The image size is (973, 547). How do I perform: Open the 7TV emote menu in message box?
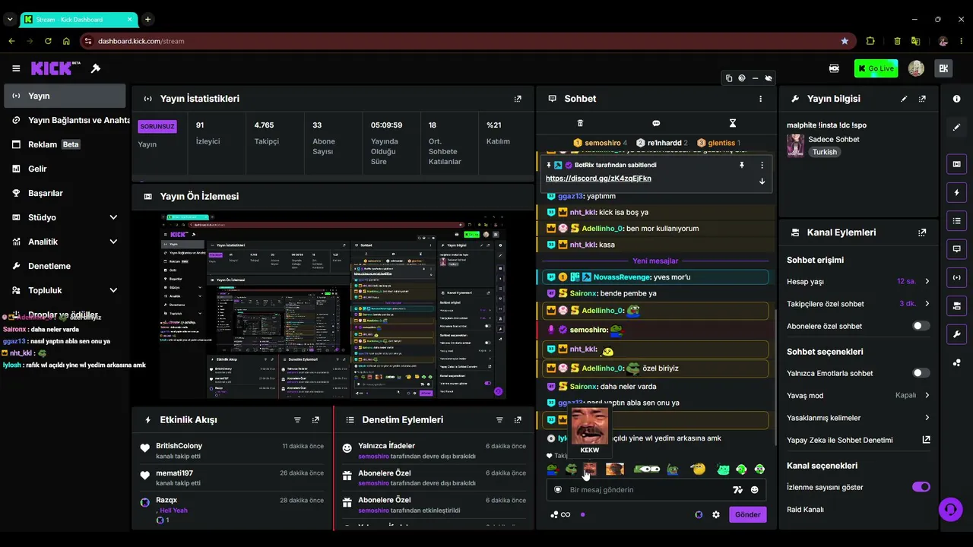pyautogui.click(x=737, y=490)
